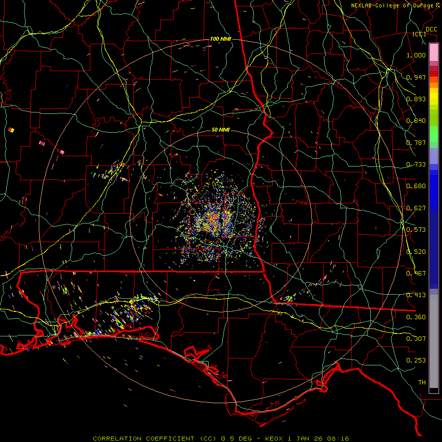Click the KEOX station identifier
442x442 pixels.
click(274, 439)
